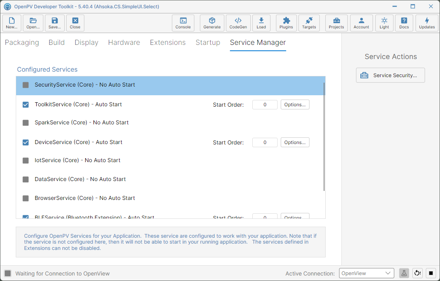Click the Generate cube icon

point(212,23)
